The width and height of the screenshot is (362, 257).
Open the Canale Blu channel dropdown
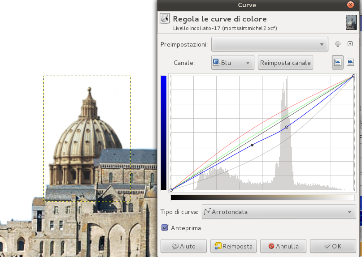232,63
